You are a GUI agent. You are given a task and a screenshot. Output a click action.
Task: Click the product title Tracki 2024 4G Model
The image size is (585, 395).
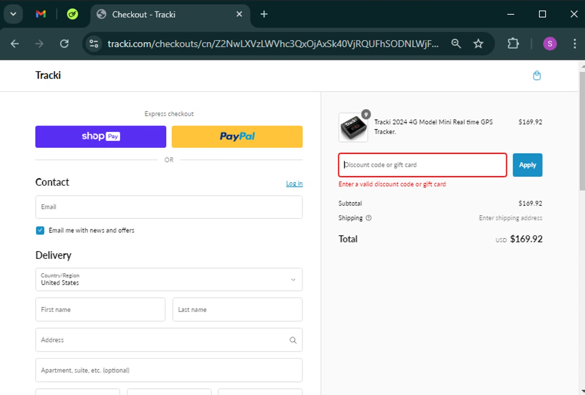pyautogui.click(x=433, y=127)
